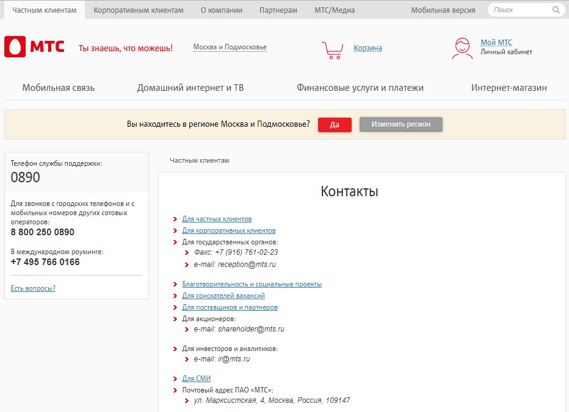
Task: Open the Для СМИ link
Action: pos(197,378)
